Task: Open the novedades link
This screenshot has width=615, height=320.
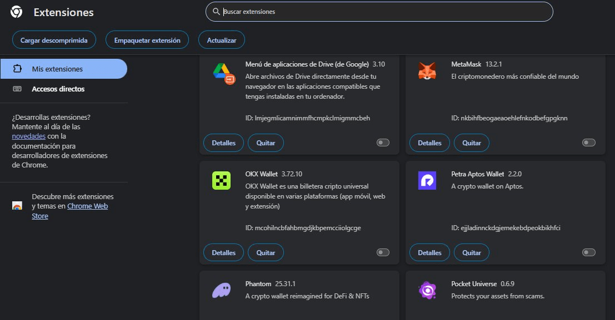Action: (29, 136)
